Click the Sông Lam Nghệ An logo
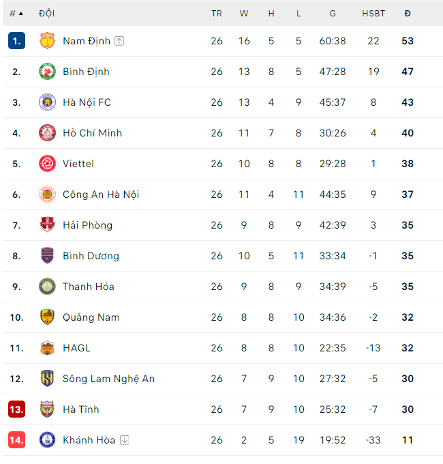The image size is (443, 464). [47, 379]
